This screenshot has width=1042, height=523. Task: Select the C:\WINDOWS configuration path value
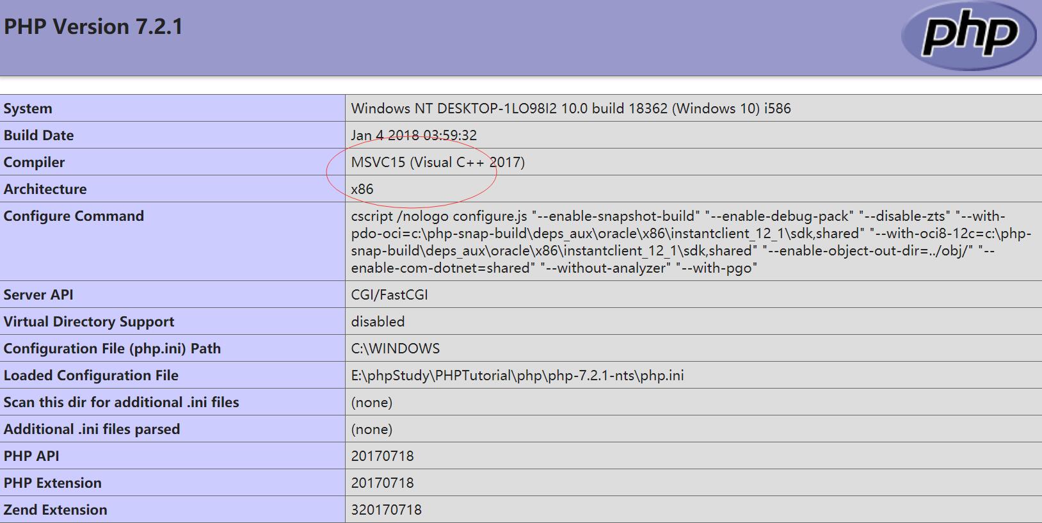coord(395,349)
